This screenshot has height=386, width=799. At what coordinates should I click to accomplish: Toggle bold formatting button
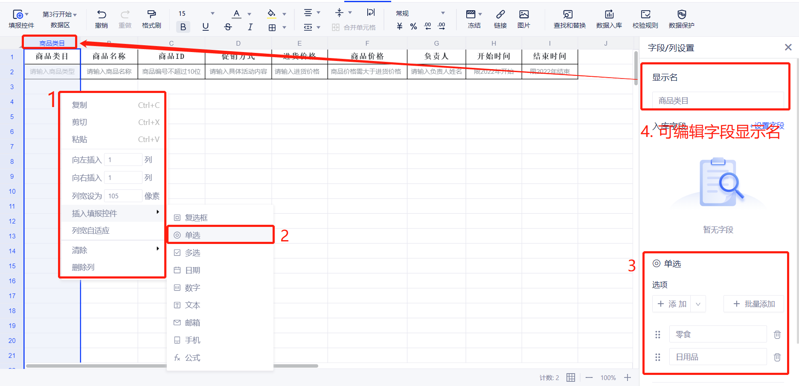[x=183, y=27]
